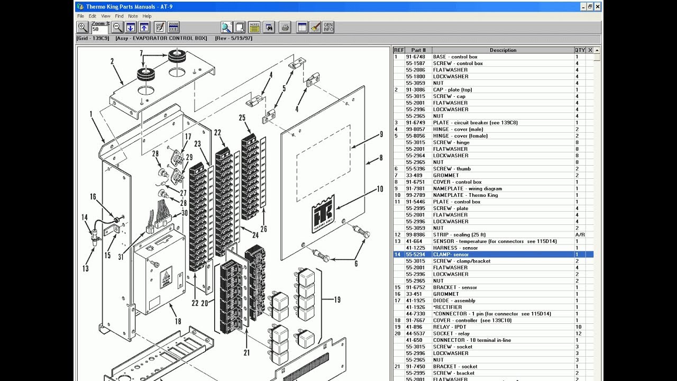The image size is (677, 381).
Task: Click the page up arrow toolbar icon
Action: [144, 27]
